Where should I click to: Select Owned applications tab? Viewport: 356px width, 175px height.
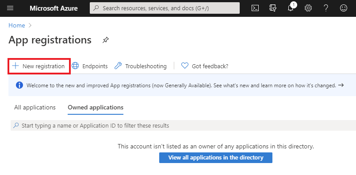click(96, 107)
